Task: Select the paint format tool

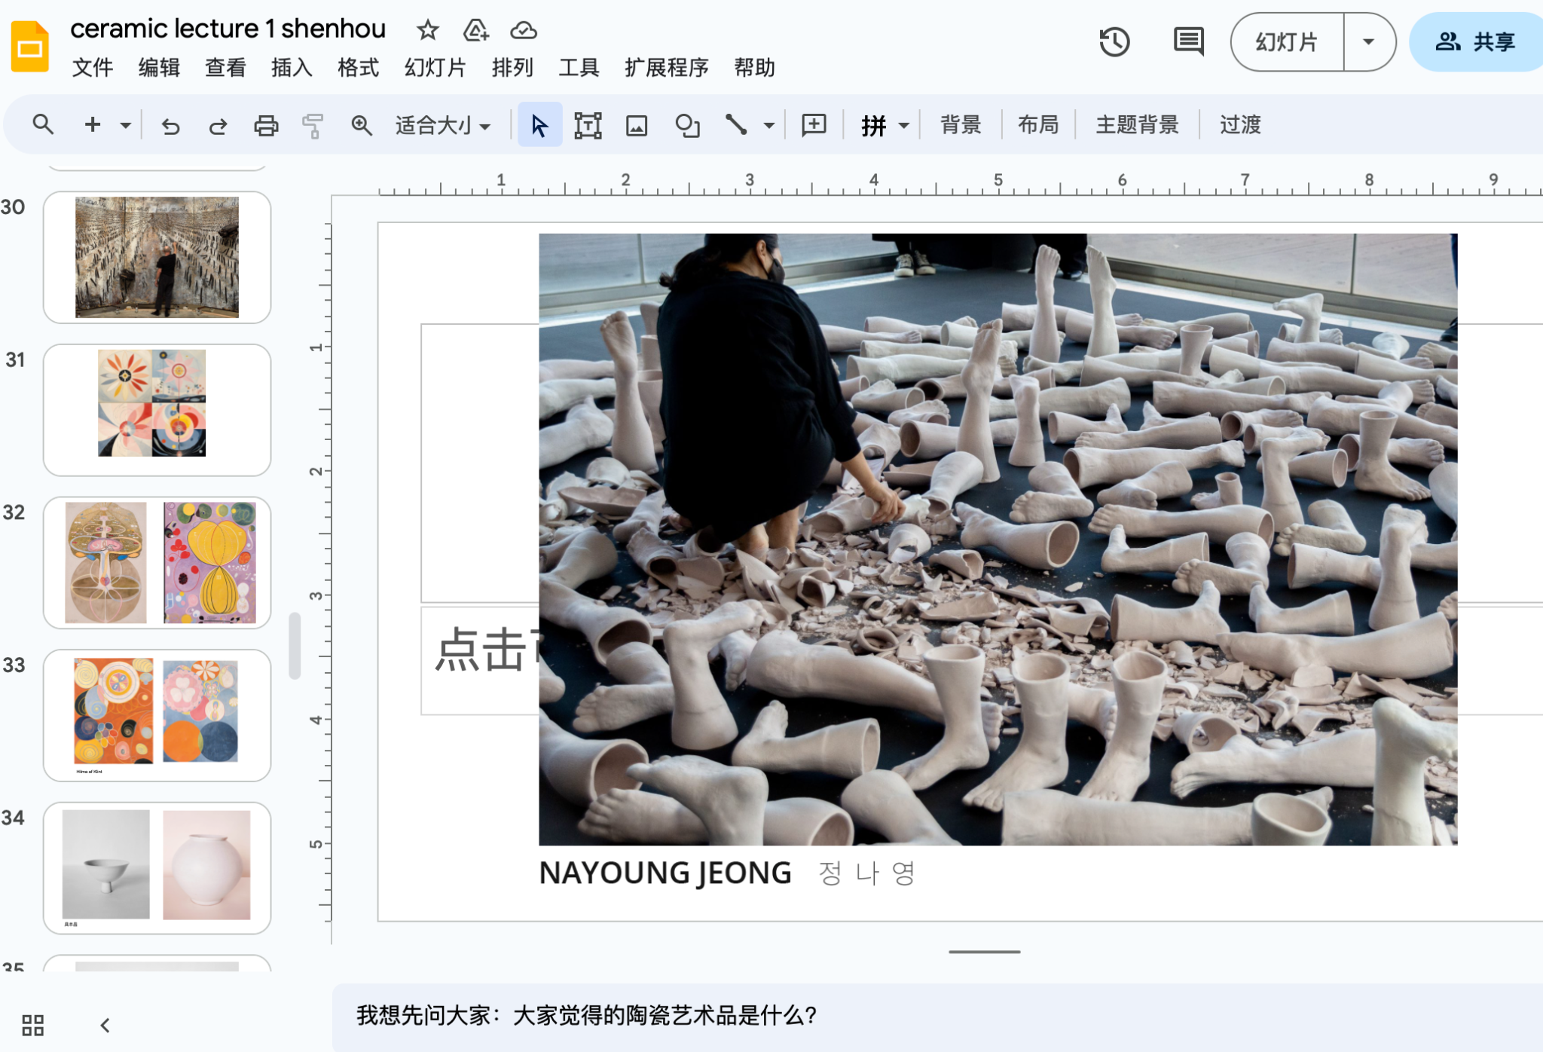Action: pyautogui.click(x=313, y=125)
